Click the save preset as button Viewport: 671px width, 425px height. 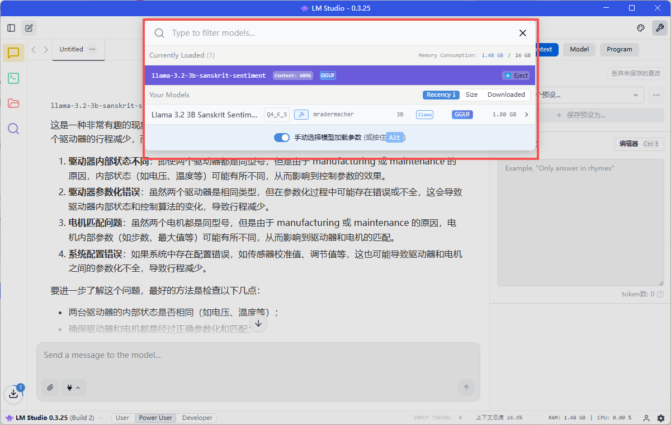click(x=581, y=115)
